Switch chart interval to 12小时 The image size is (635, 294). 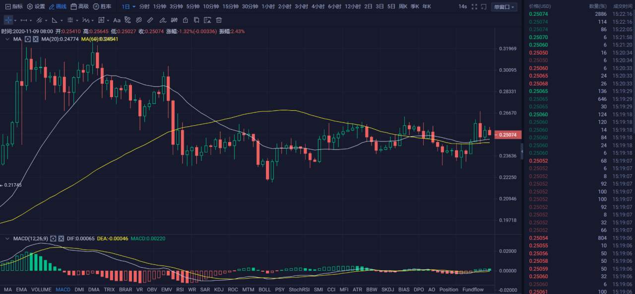click(353, 7)
